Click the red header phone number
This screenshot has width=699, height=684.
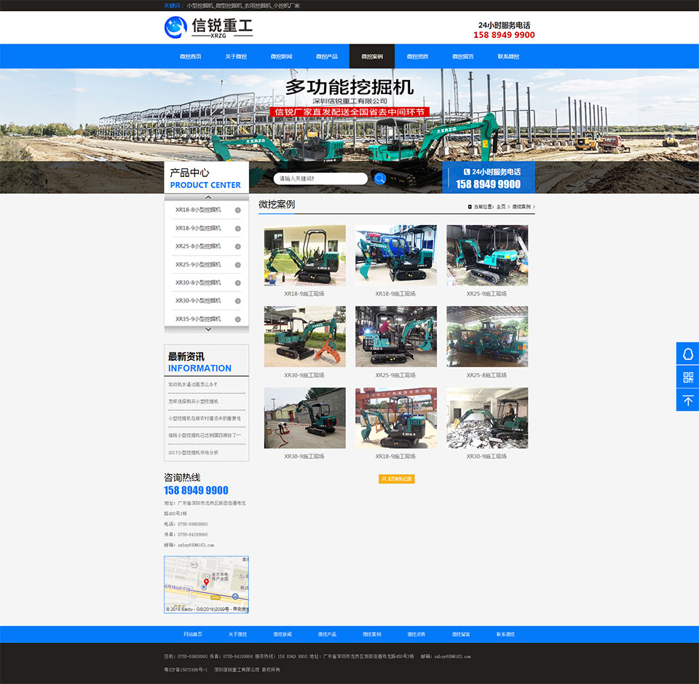click(504, 35)
